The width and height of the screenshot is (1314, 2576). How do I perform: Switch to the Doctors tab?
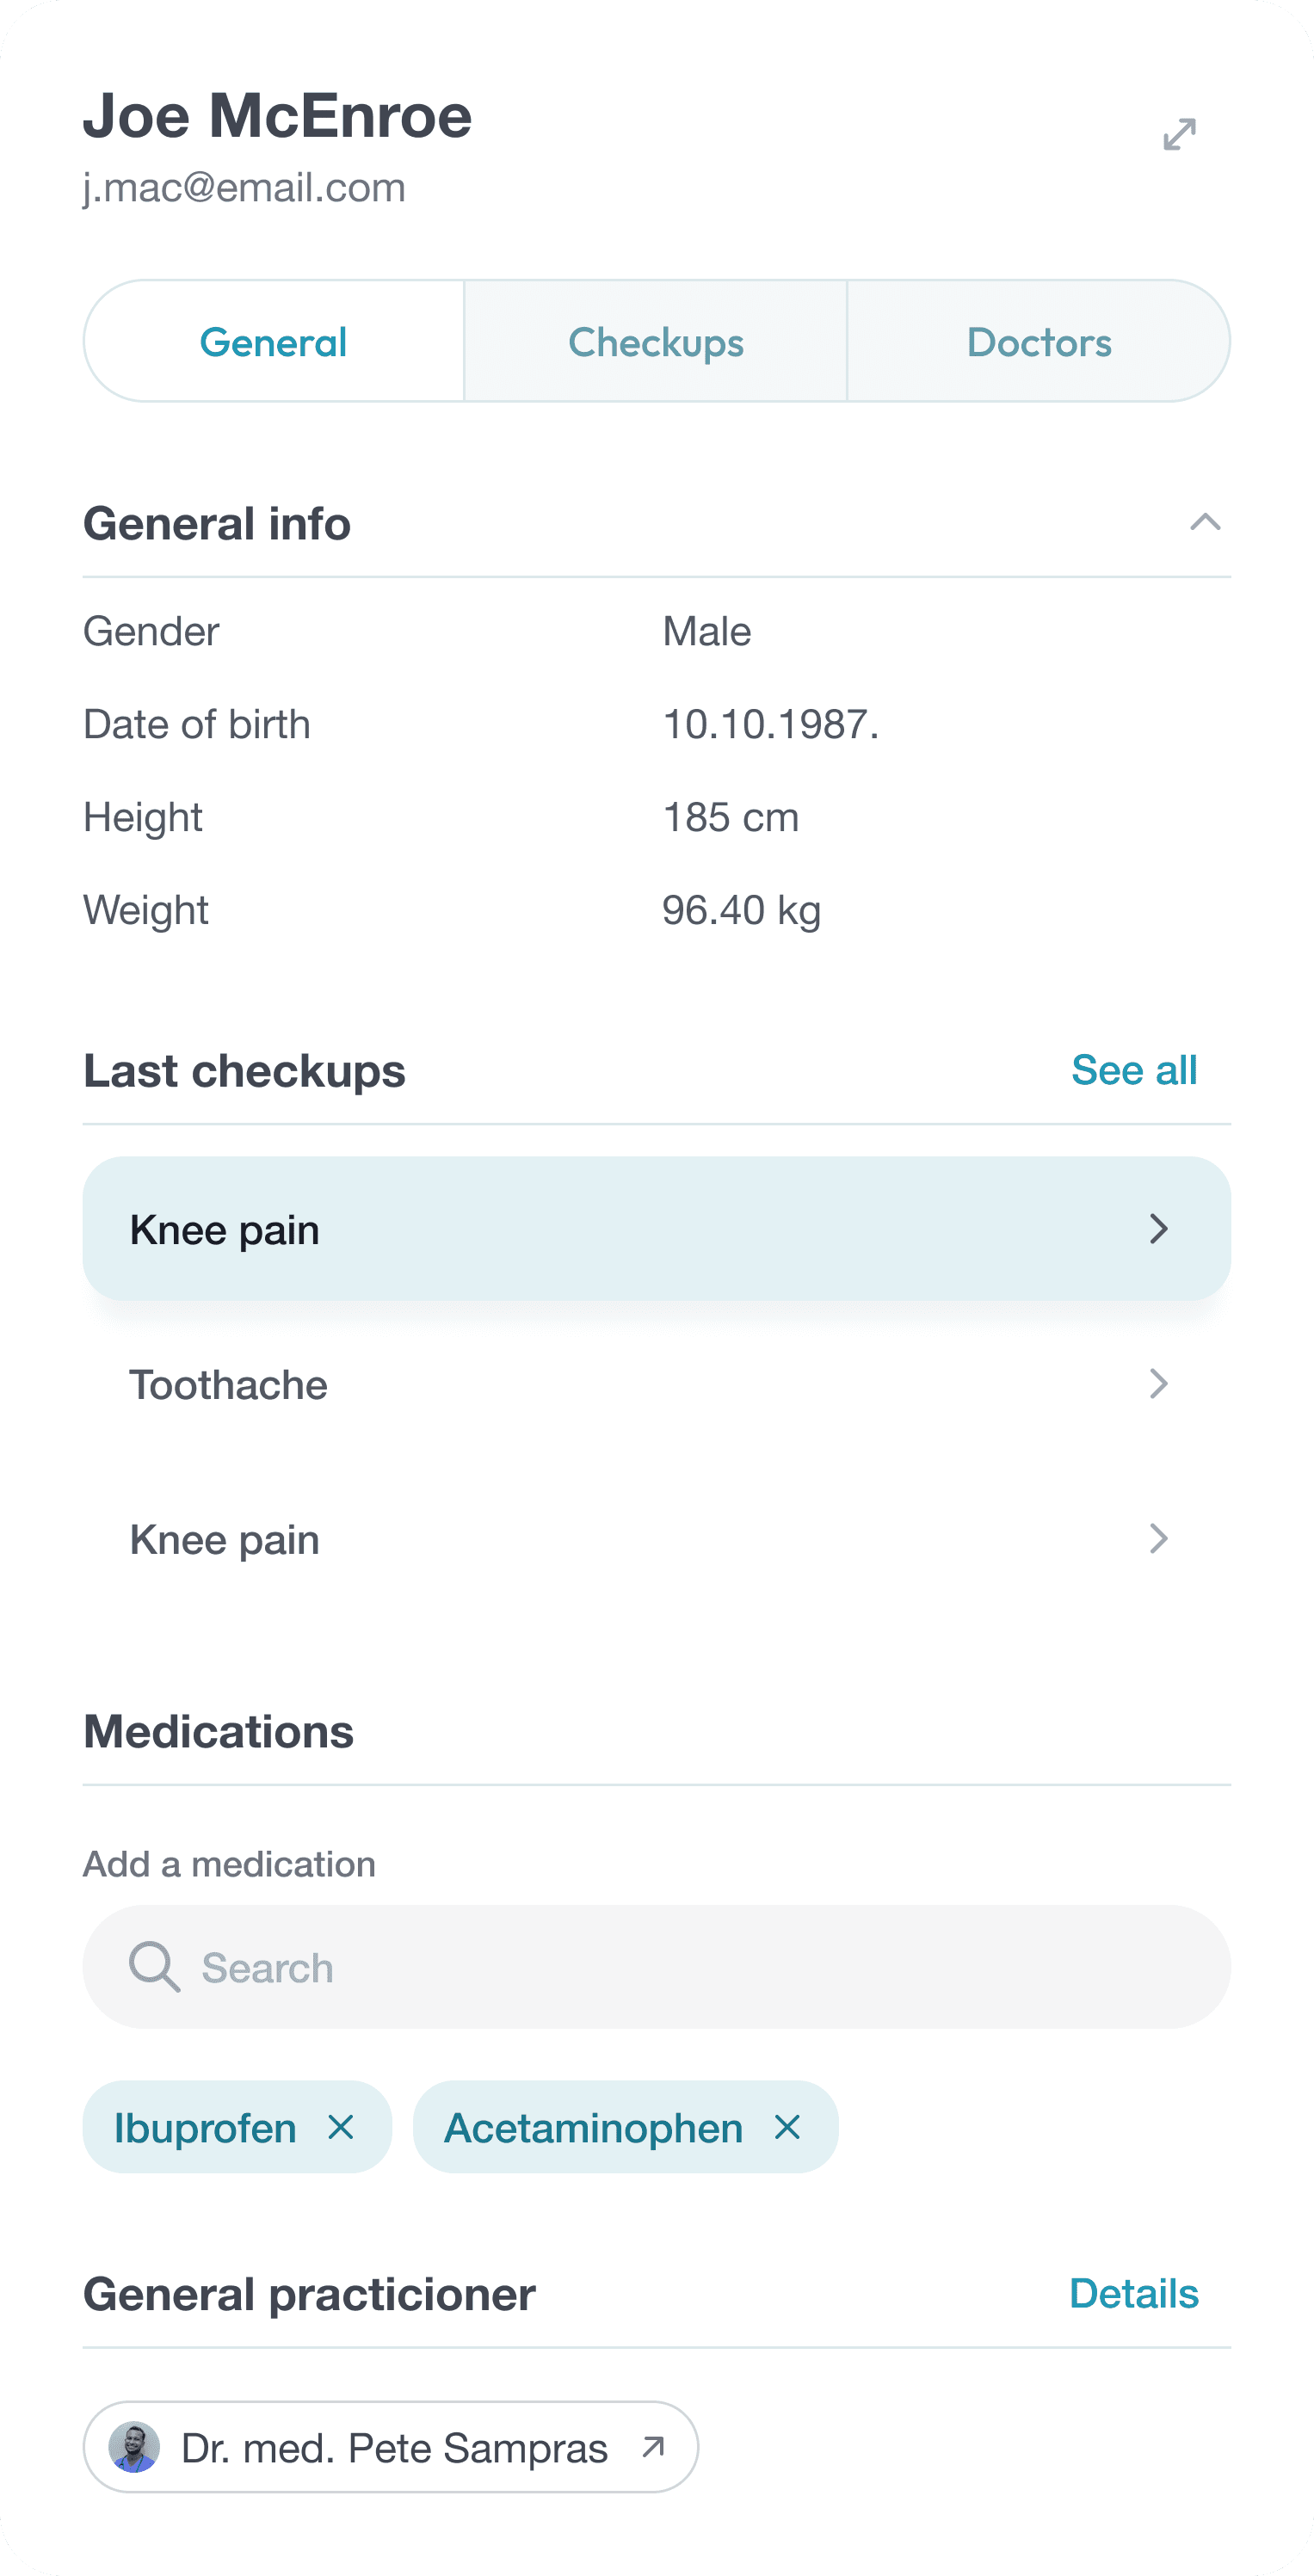(x=1039, y=341)
